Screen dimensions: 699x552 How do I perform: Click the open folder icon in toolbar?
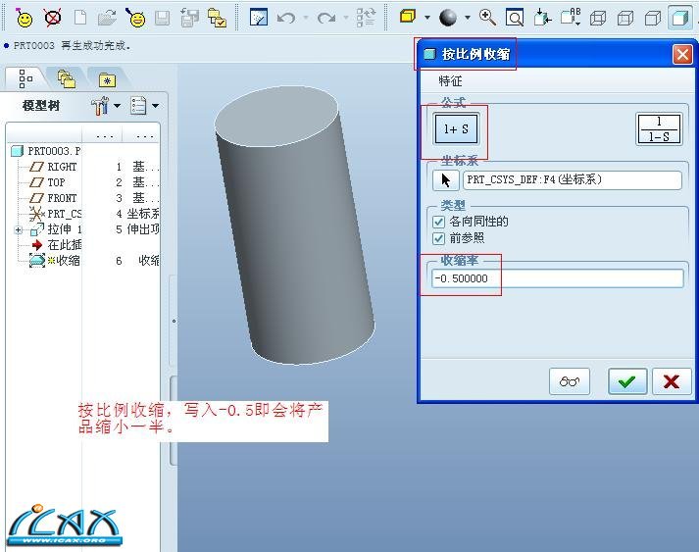coord(108,17)
